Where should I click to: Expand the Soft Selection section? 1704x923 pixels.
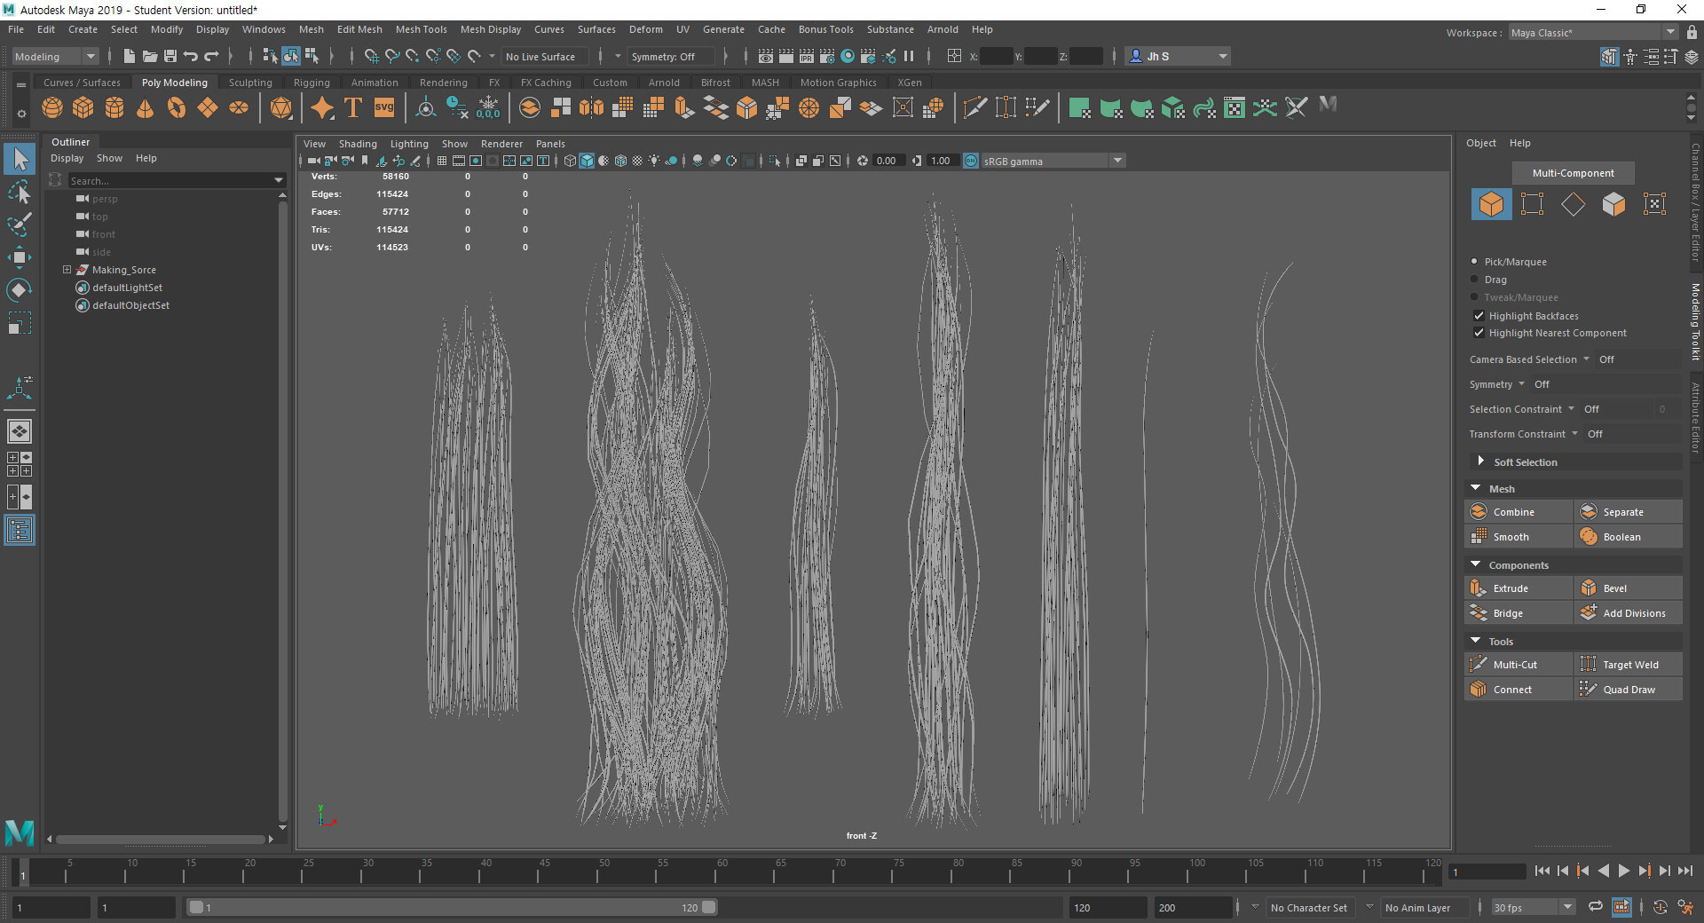pyautogui.click(x=1480, y=461)
